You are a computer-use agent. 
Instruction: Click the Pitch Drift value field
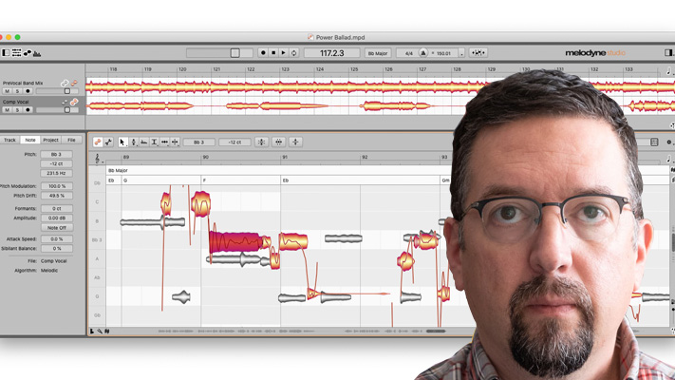pyautogui.click(x=57, y=195)
